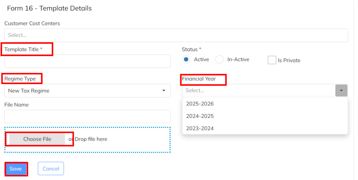
Task: Click the 'Form 16 - Template Details' heading
Action: tap(49, 8)
